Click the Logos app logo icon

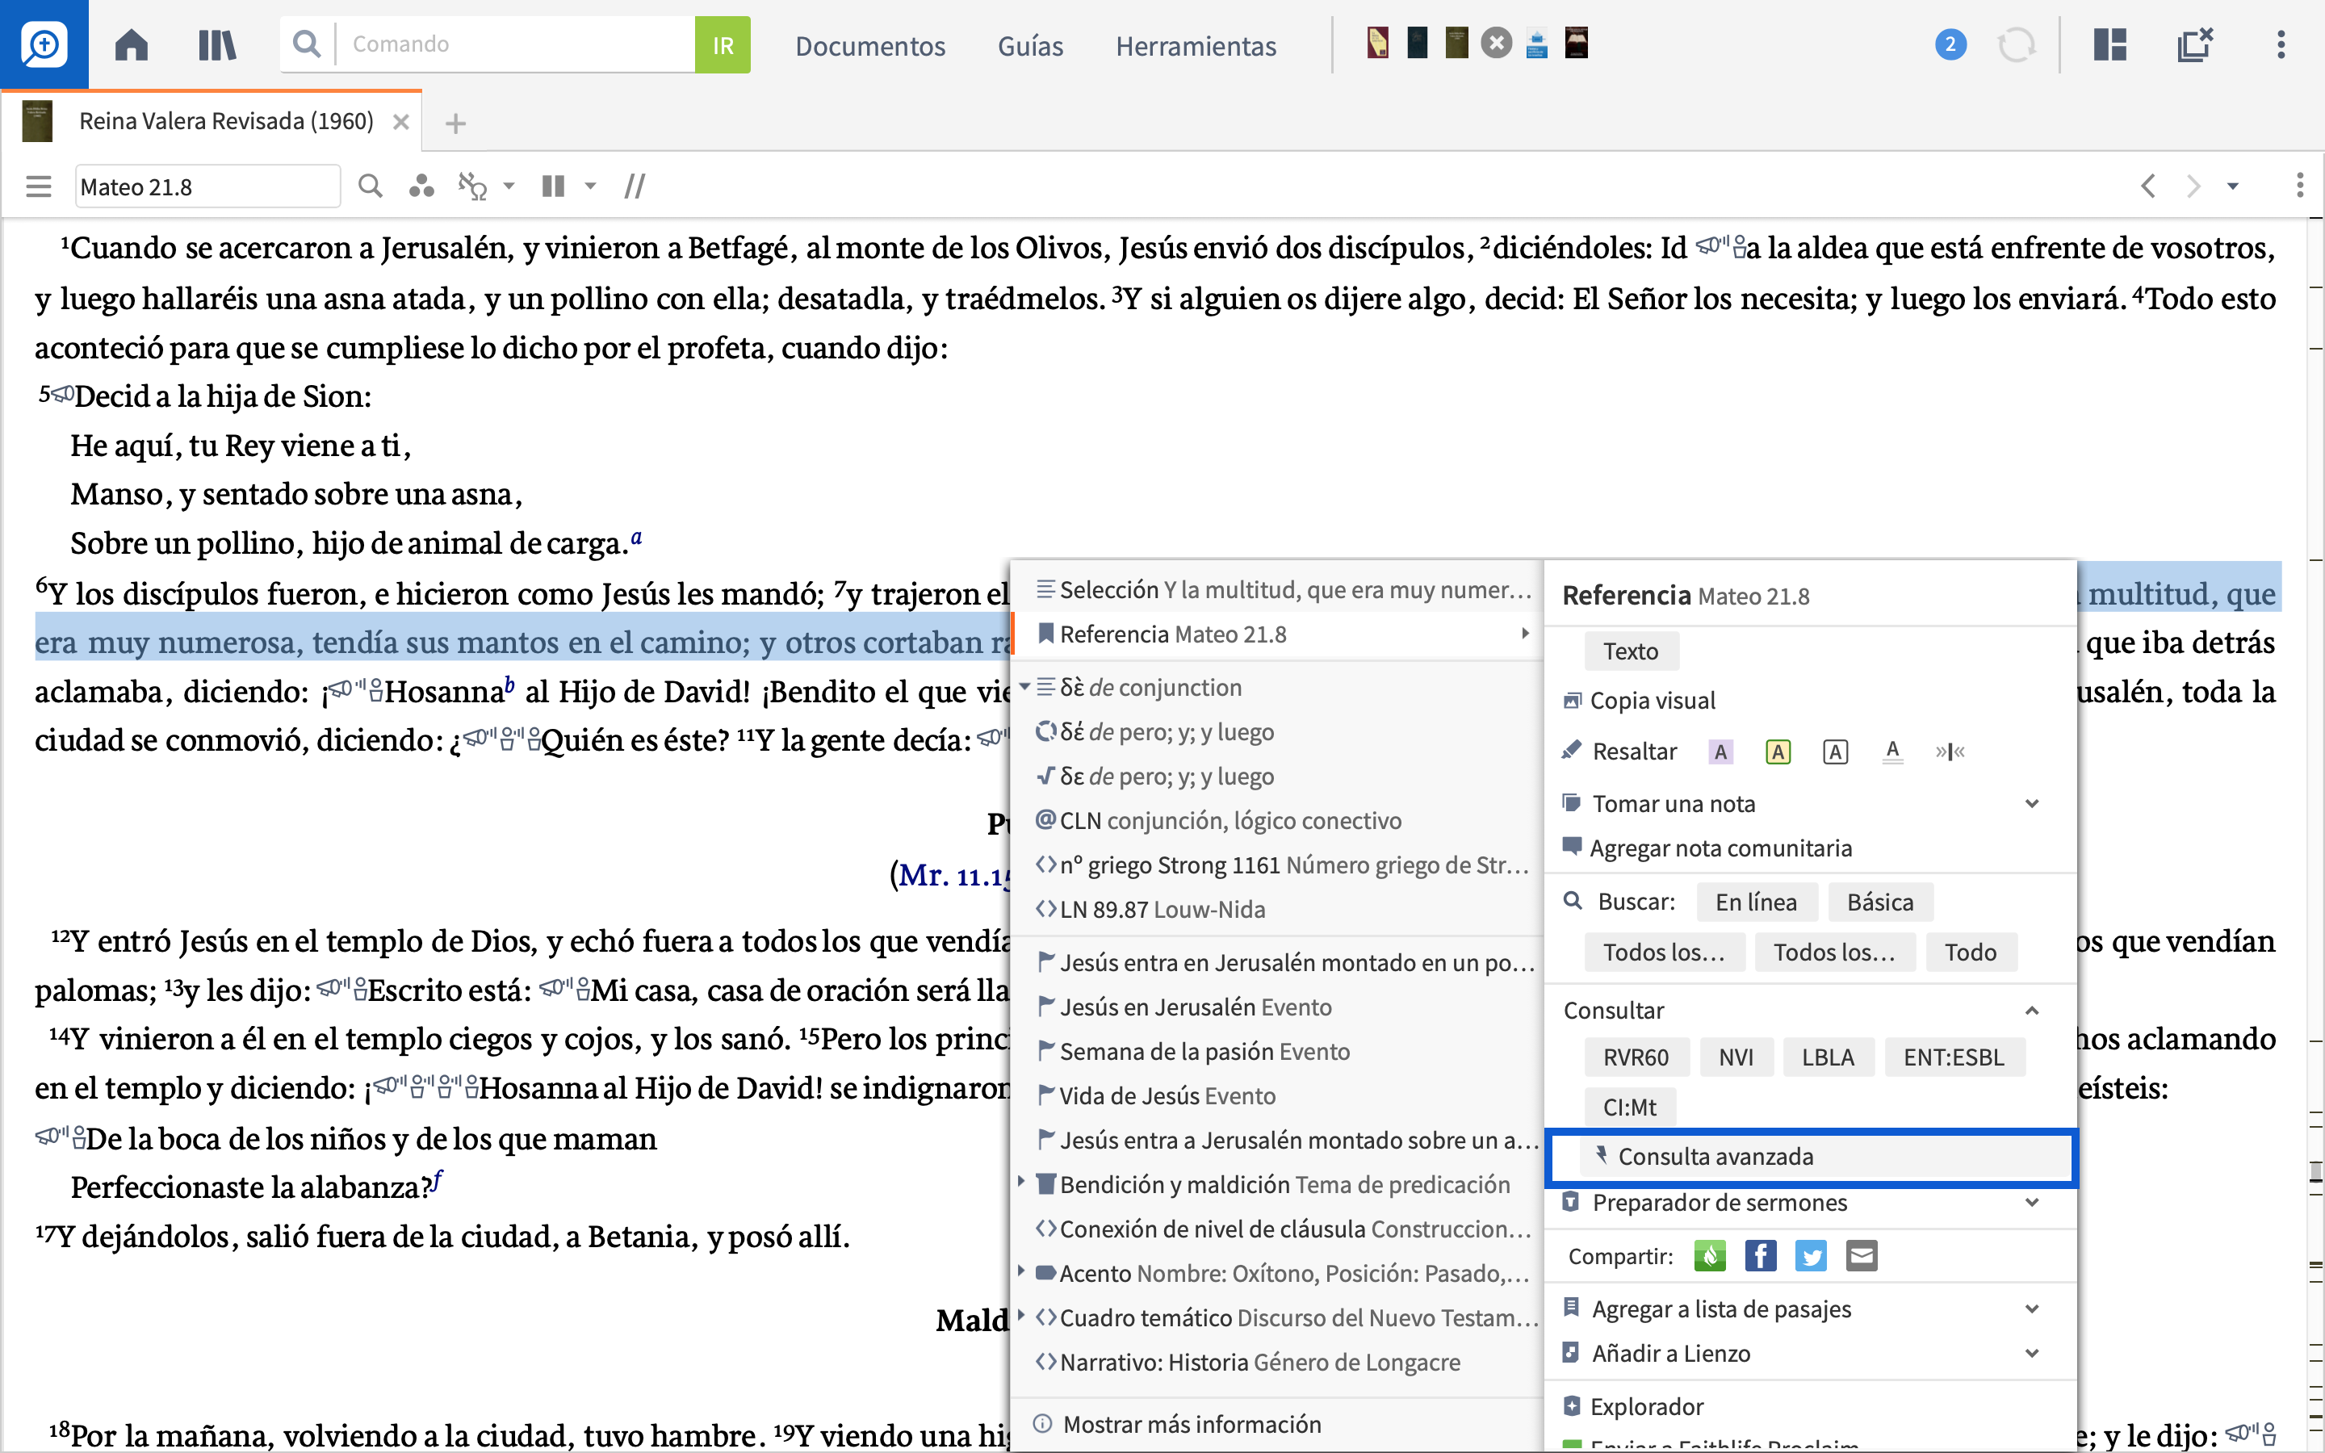(44, 44)
